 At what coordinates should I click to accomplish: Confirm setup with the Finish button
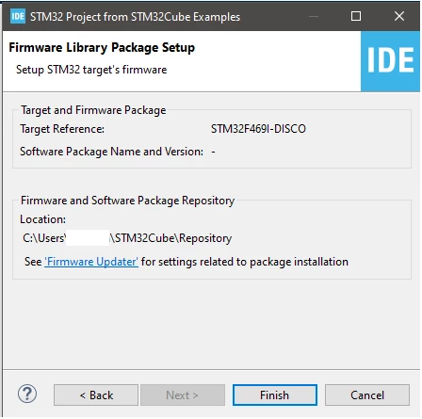click(x=275, y=395)
